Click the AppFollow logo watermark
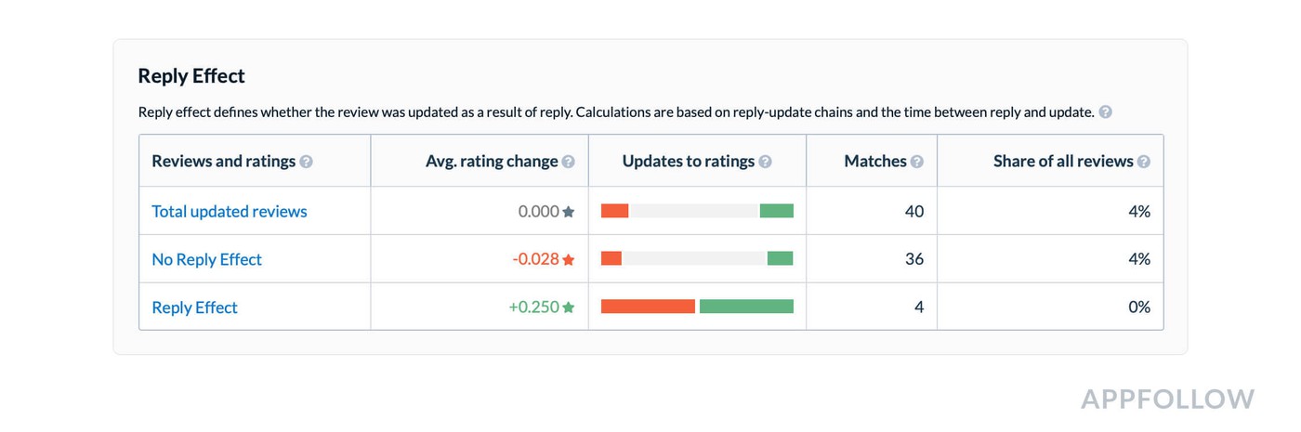Screen dimensions: 1301x432 point(1168,399)
